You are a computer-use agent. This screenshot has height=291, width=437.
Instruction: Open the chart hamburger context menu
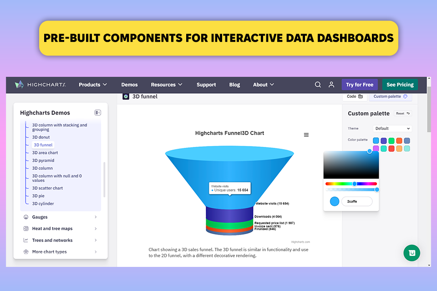306,135
